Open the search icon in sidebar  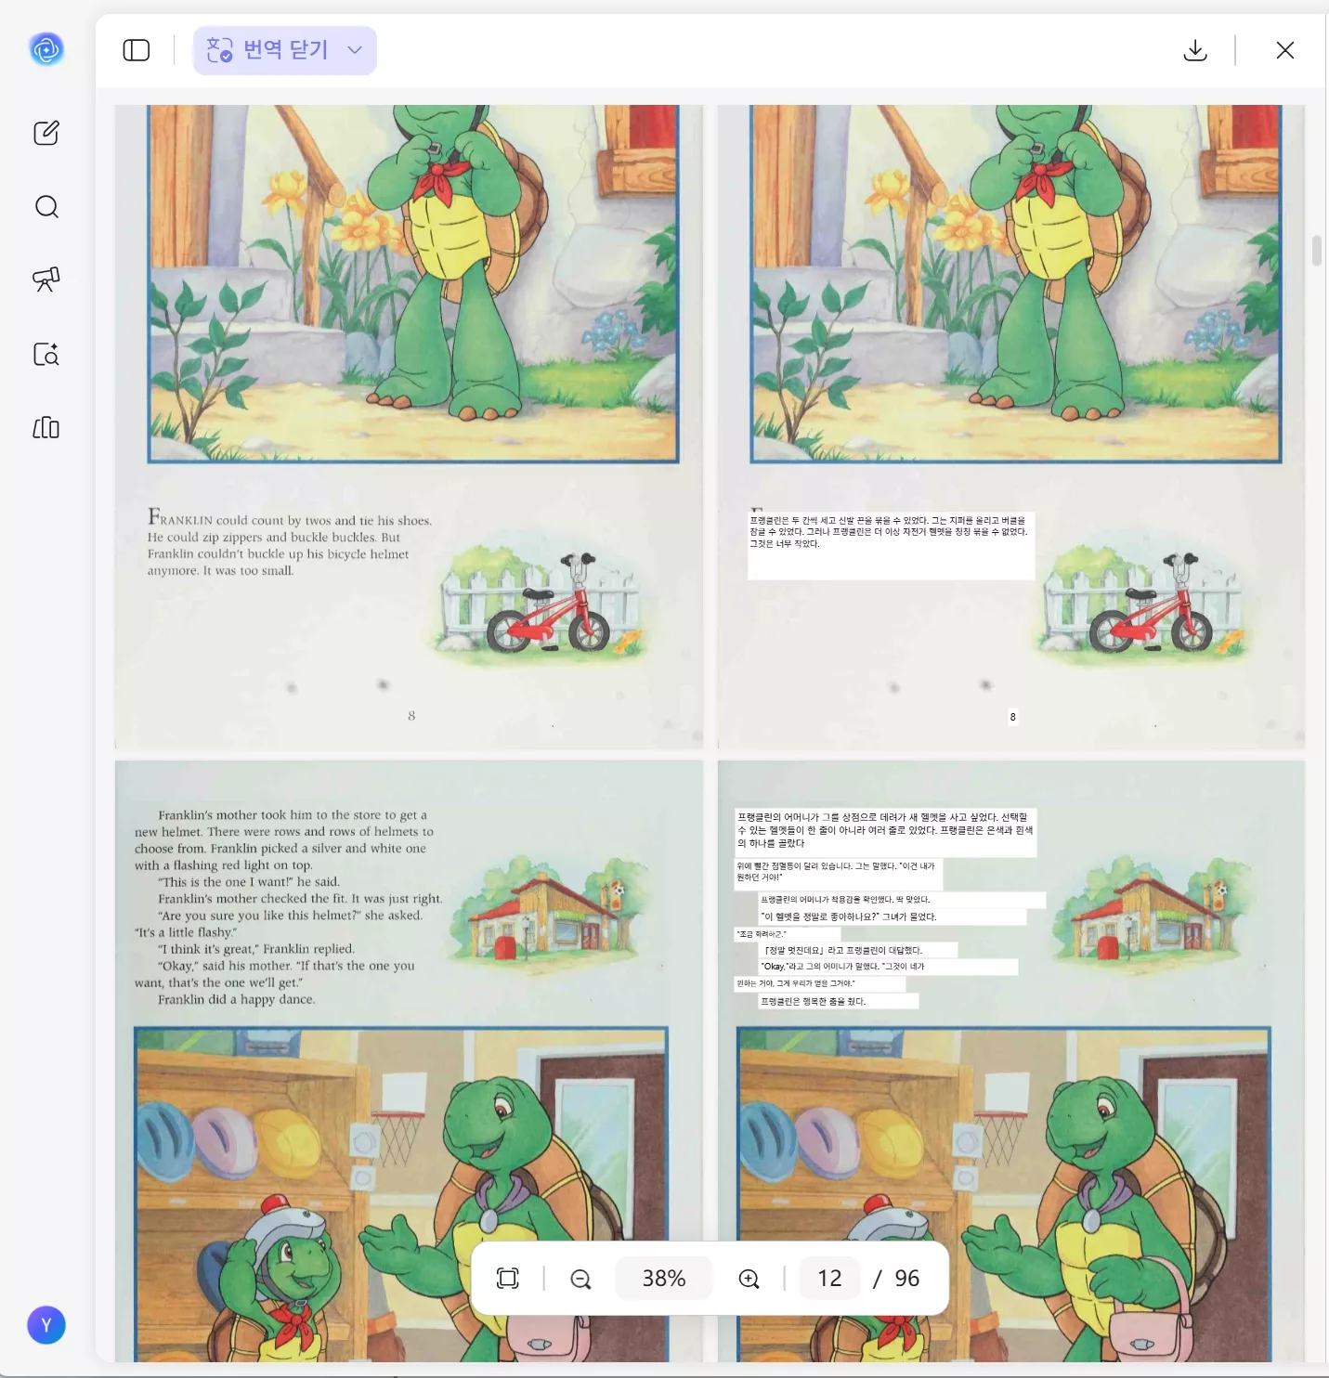46,206
